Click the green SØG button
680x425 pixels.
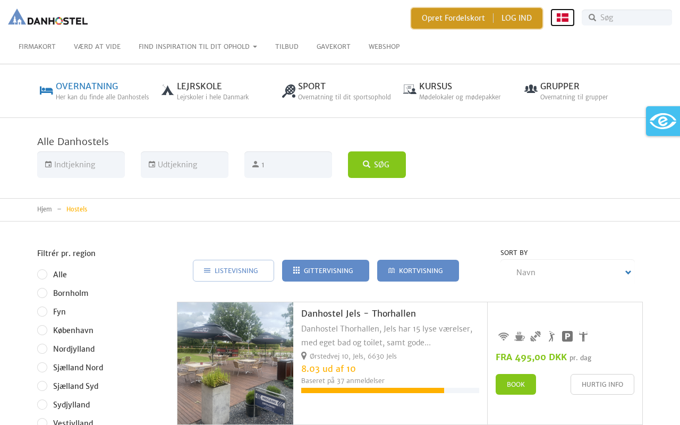[x=377, y=165]
